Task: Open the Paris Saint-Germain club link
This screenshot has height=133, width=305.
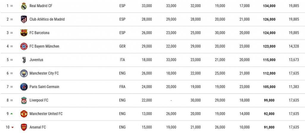Action: pos(44,87)
